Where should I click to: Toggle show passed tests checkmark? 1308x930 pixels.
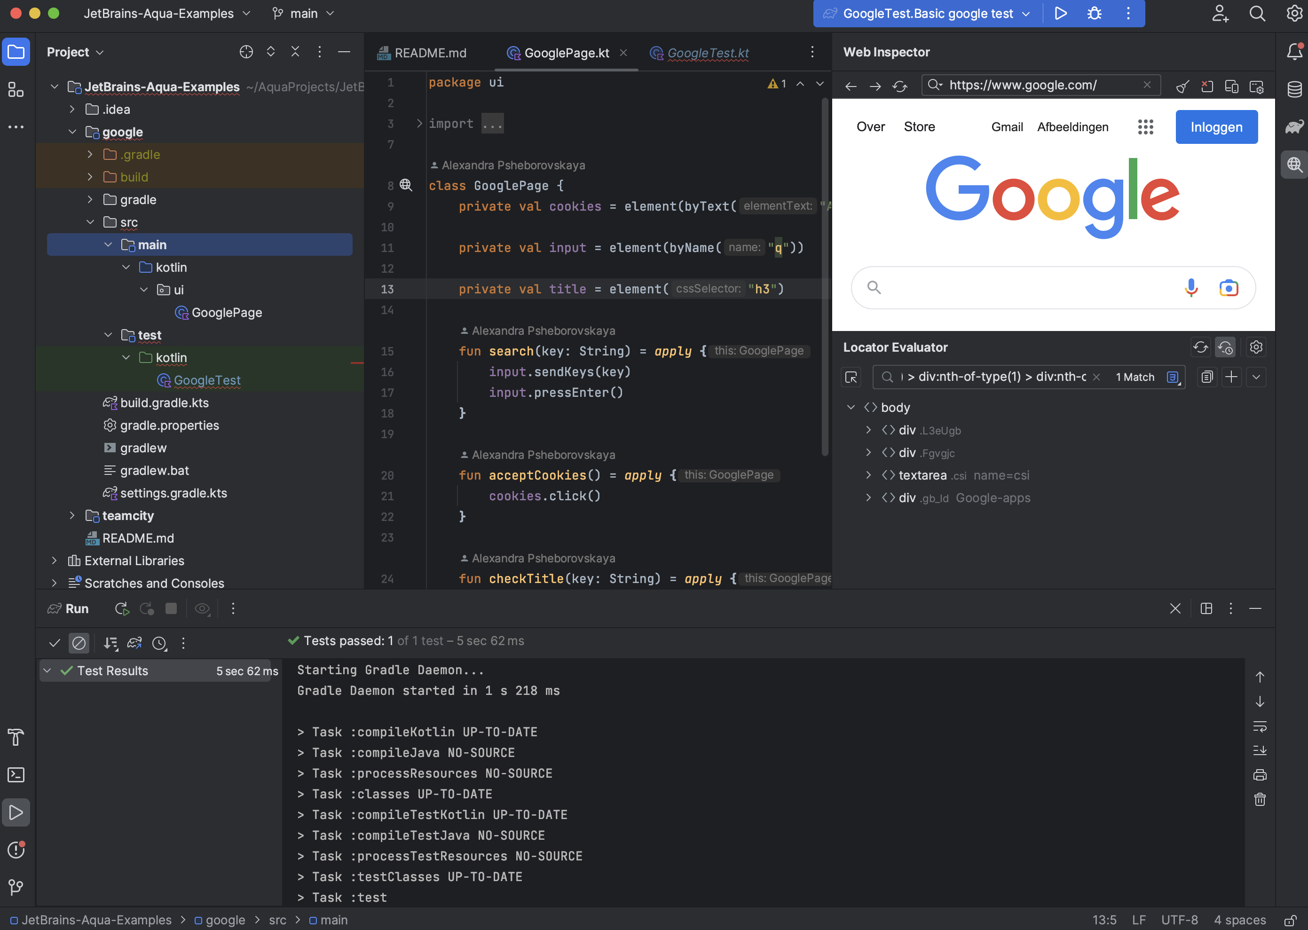55,643
